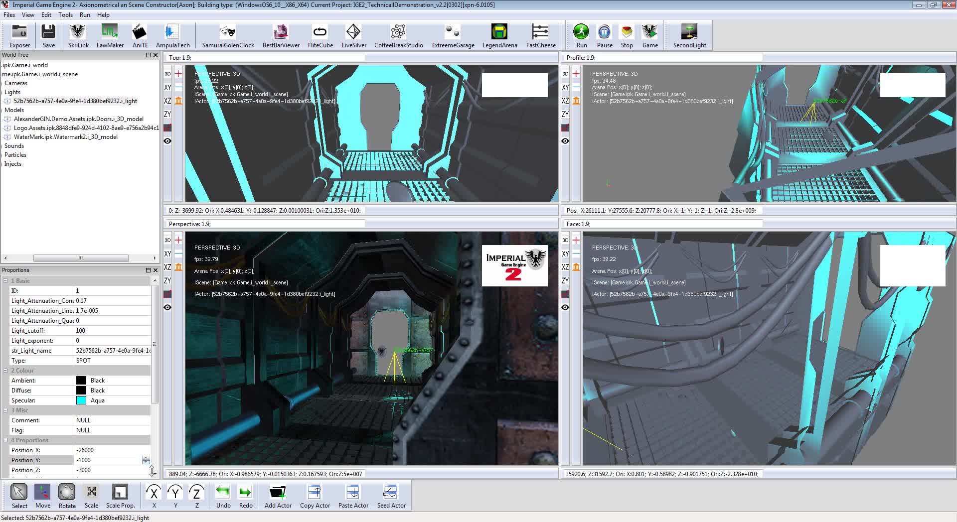Collapse the 3 Misc property group

pos(5,410)
